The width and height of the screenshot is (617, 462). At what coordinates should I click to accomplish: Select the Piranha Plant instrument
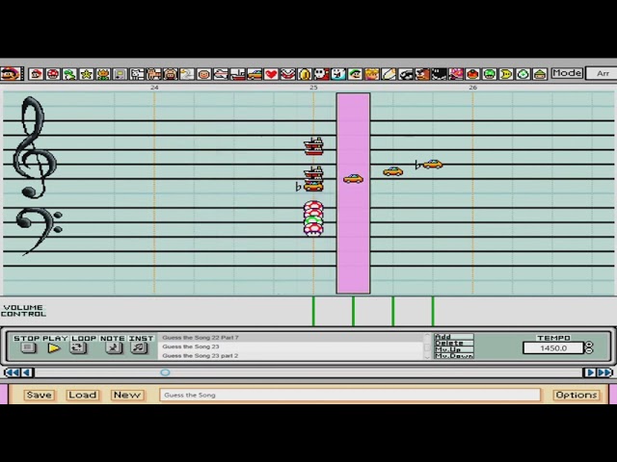288,74
